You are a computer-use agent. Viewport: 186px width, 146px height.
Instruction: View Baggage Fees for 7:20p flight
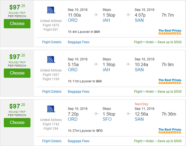[78, 141]
